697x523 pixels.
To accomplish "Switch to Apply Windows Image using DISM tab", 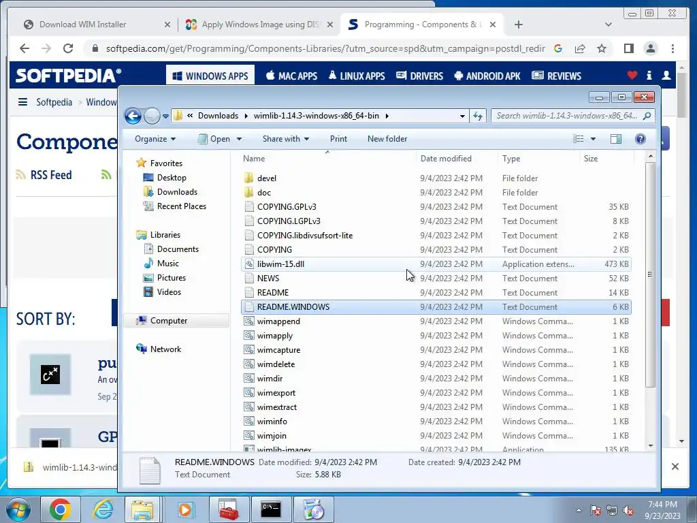I will (260, 25).
